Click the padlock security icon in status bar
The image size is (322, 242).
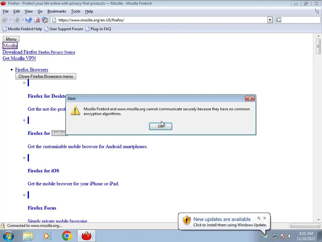click(x=3, y=226)
